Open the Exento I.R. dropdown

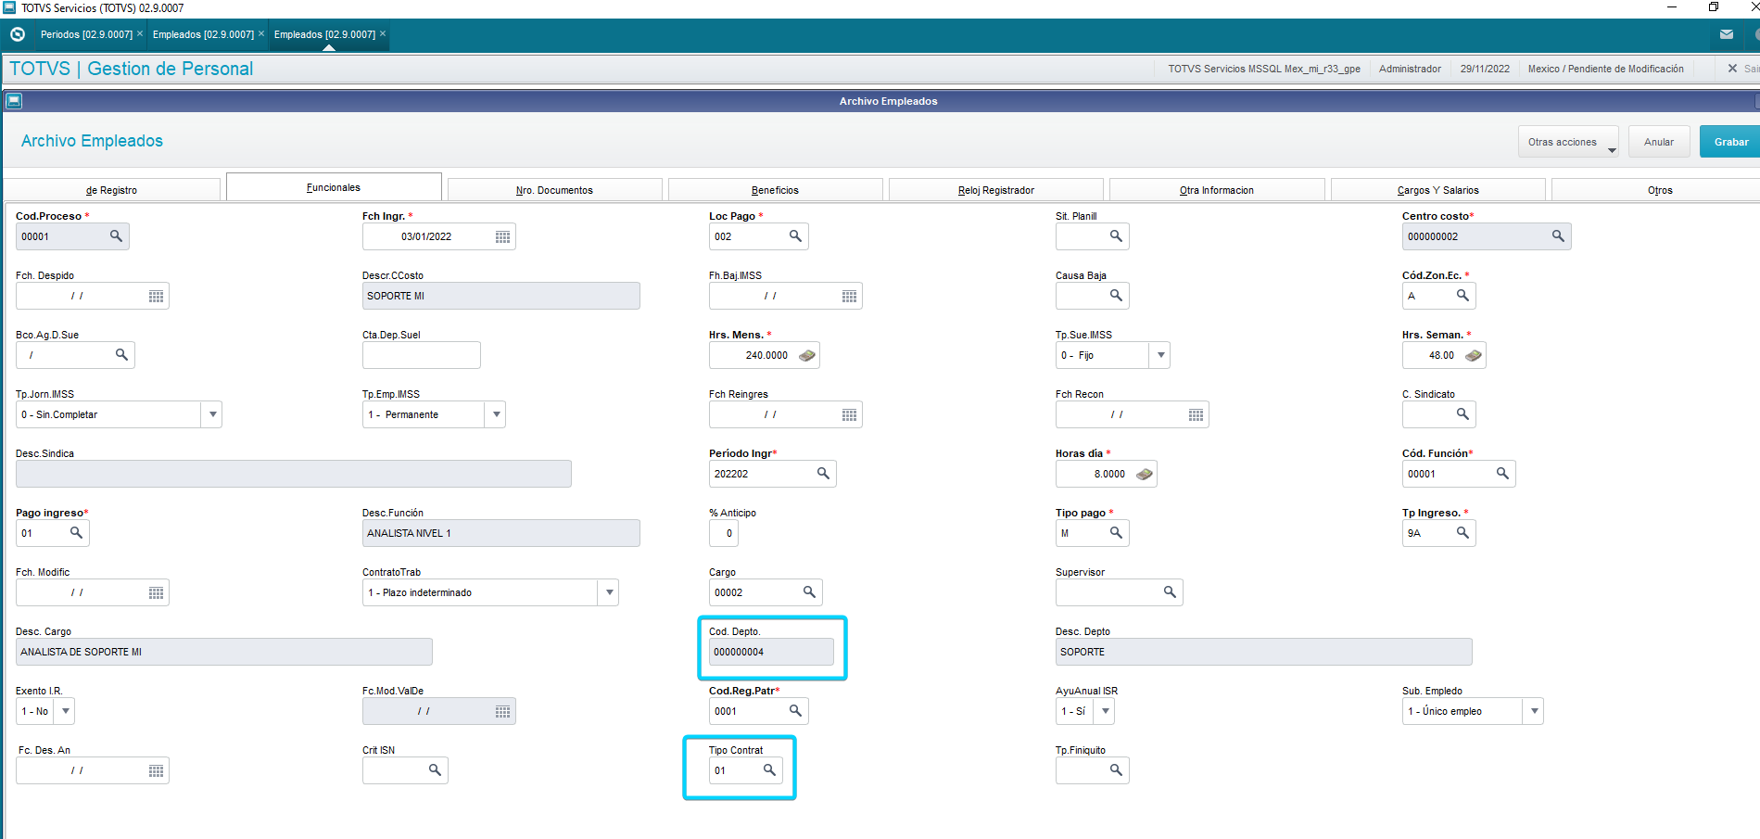pyautogui.click(x=65, y=711)
